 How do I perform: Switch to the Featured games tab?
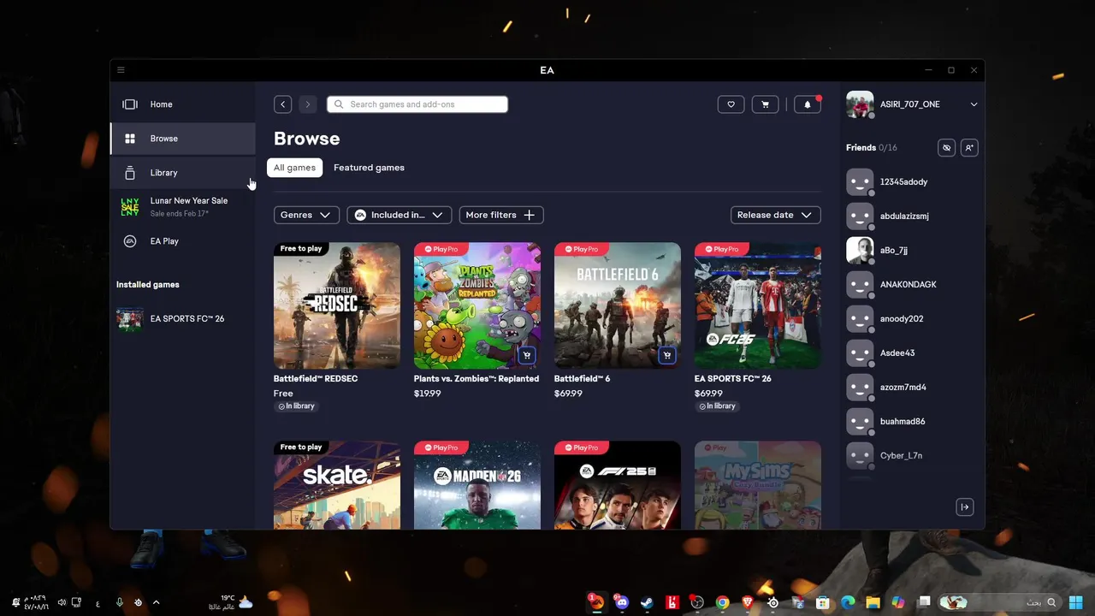369,168
